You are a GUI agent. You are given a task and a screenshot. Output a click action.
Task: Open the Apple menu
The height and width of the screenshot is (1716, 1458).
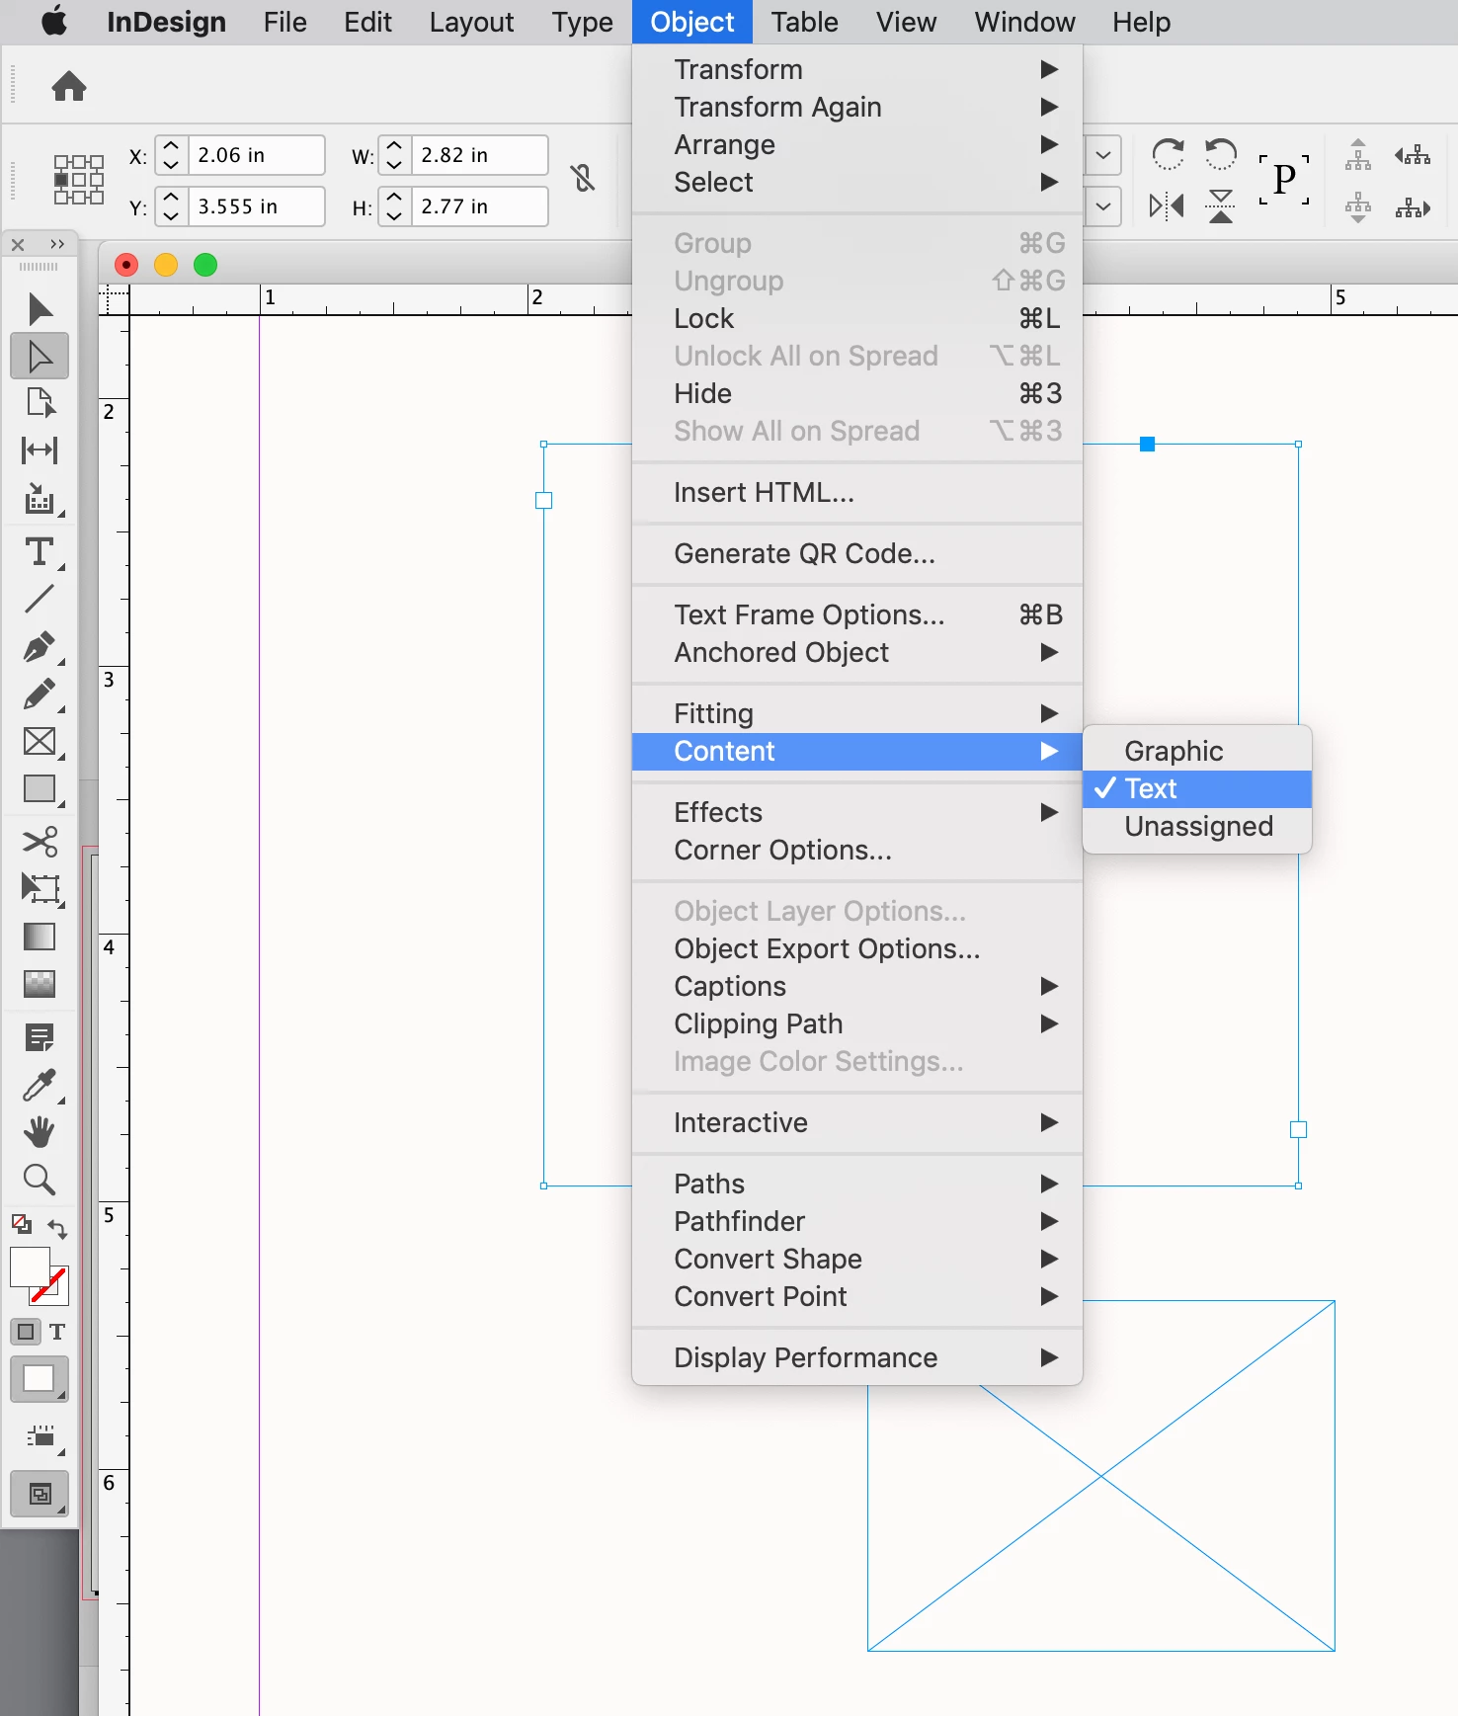pyautogui.click(x=55, y=21)
